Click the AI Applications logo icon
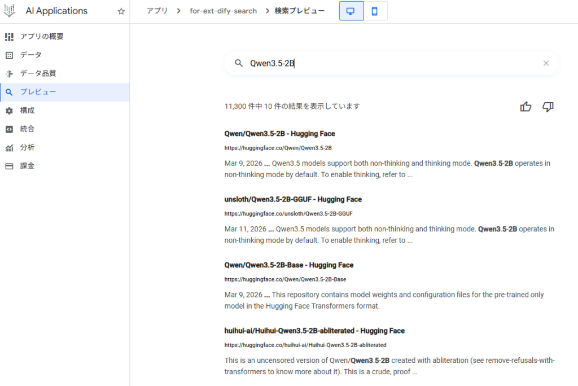This screenshot has width=578, height=386. coord(10,11)
